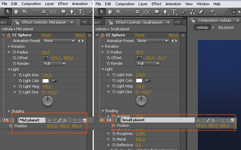This screenshot has height=150, width=241.
Task: Toggle lock on Small planet Effect Controls panel
Action: point(111,22)
